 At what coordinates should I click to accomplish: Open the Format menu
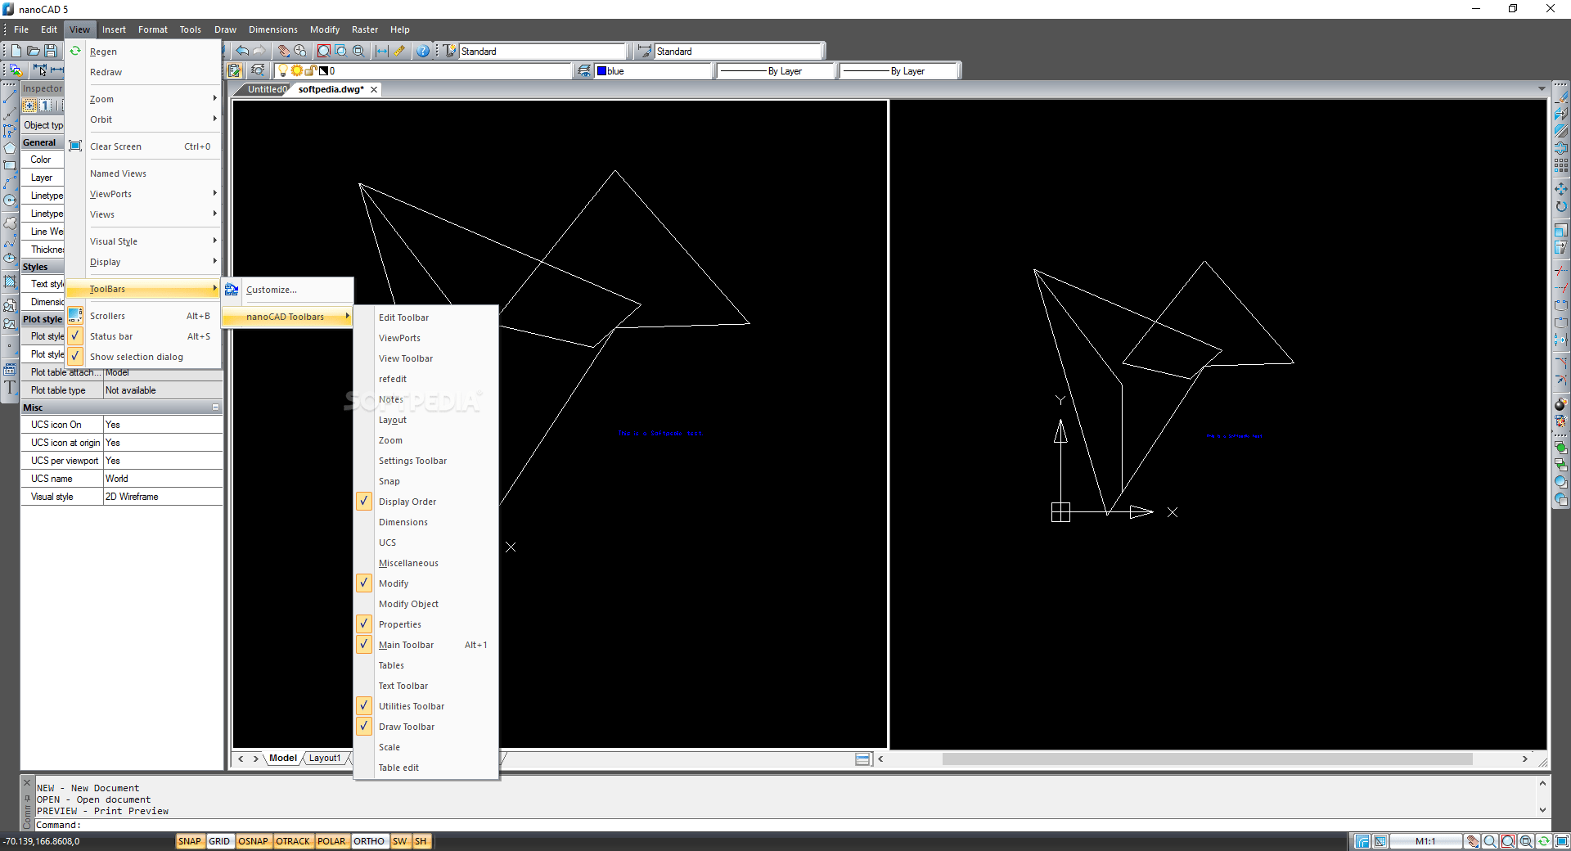pyautogui.click(x=153, y=29)
